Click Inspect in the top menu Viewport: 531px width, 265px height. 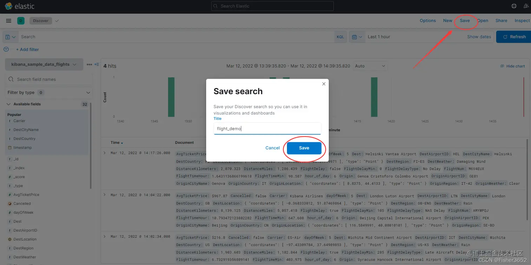click(x=522, y=21)
